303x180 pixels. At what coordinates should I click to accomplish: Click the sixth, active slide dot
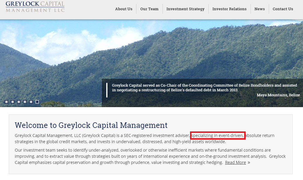point(37,102)
